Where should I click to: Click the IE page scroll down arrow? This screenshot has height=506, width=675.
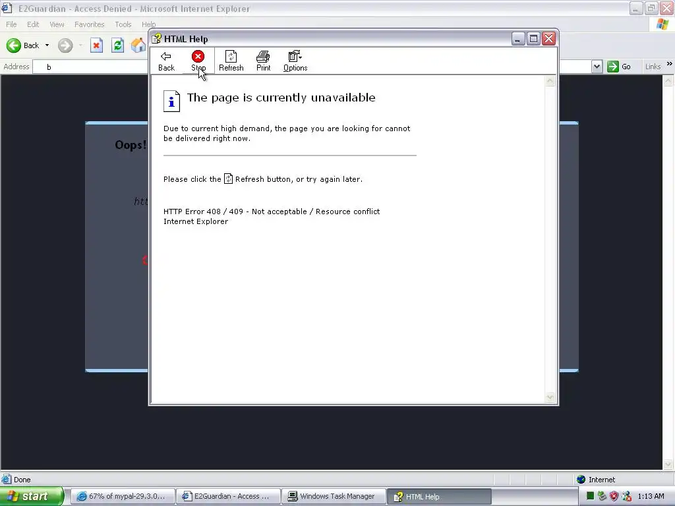668,464
